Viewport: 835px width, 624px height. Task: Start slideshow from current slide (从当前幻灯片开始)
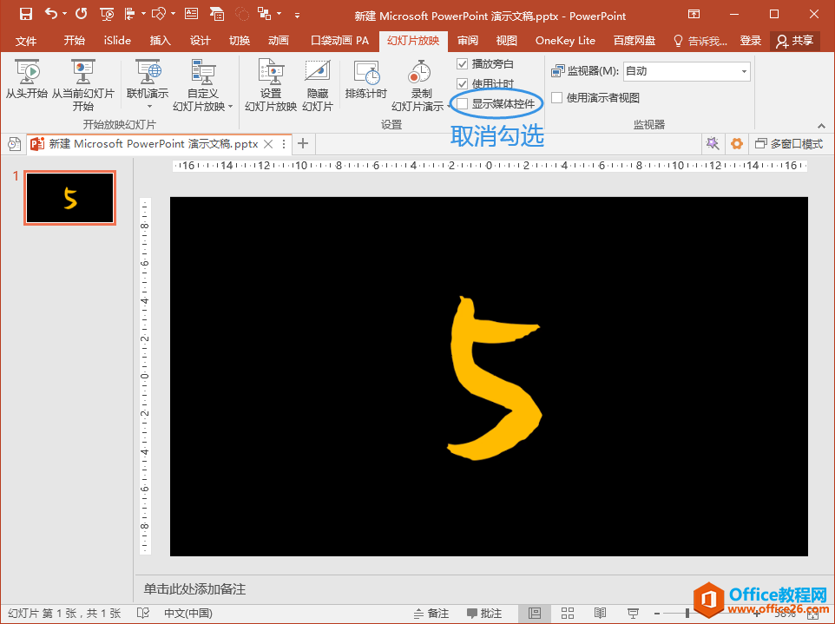[x=82, y=78]
